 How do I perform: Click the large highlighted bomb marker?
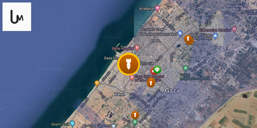(x=128, y=64)
